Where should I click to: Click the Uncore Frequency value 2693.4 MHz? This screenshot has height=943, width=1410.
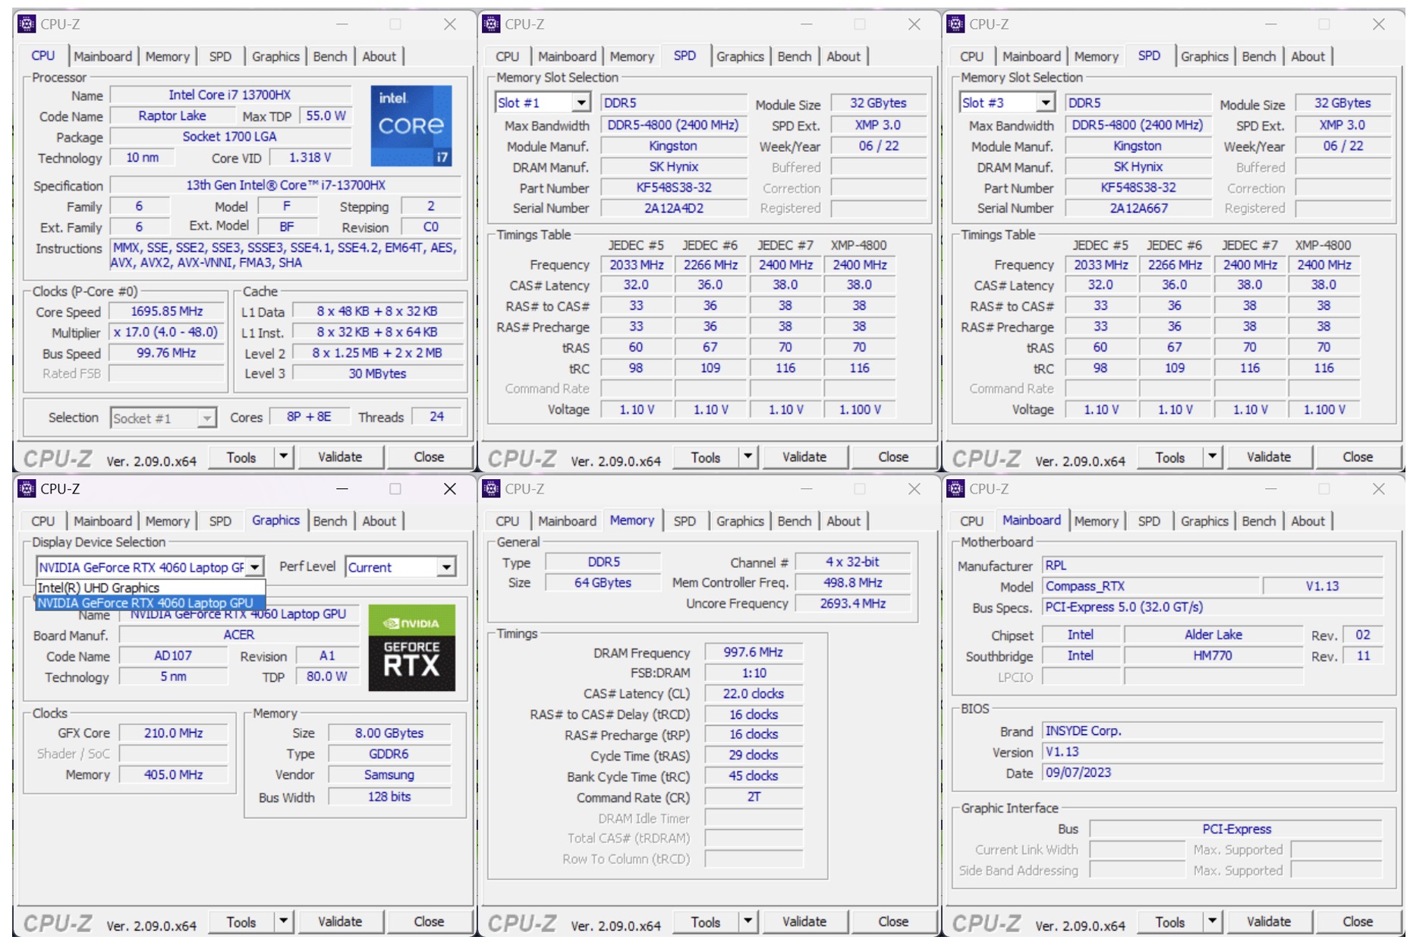point(852,603)
